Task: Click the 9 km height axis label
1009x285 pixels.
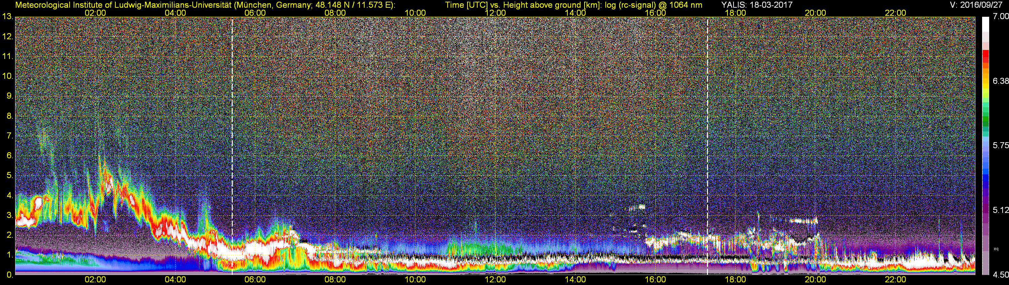Action: [x=10, y=96]
